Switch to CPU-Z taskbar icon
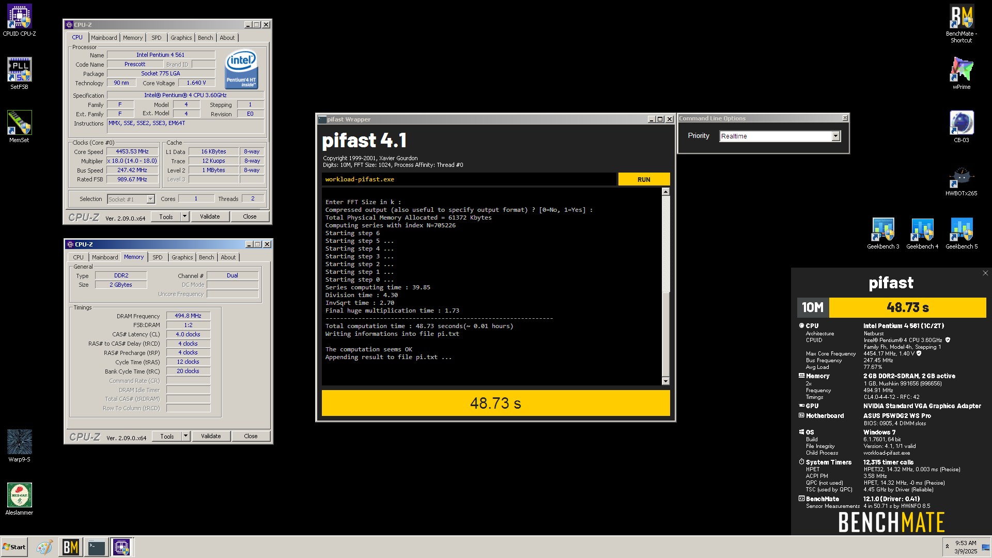 point(122,547)
